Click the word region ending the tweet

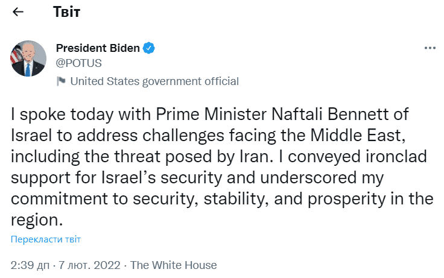34,218
